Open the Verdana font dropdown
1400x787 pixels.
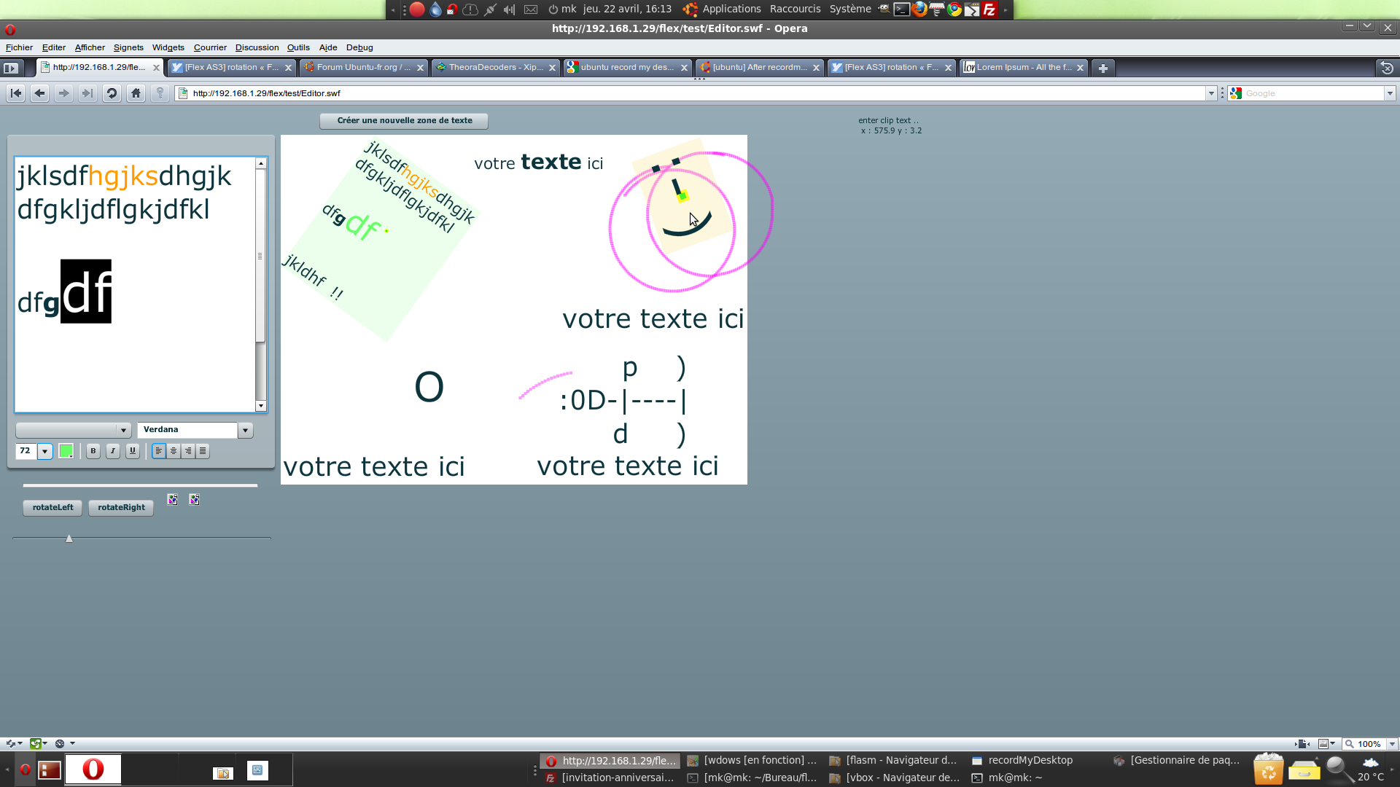[246, 431]
